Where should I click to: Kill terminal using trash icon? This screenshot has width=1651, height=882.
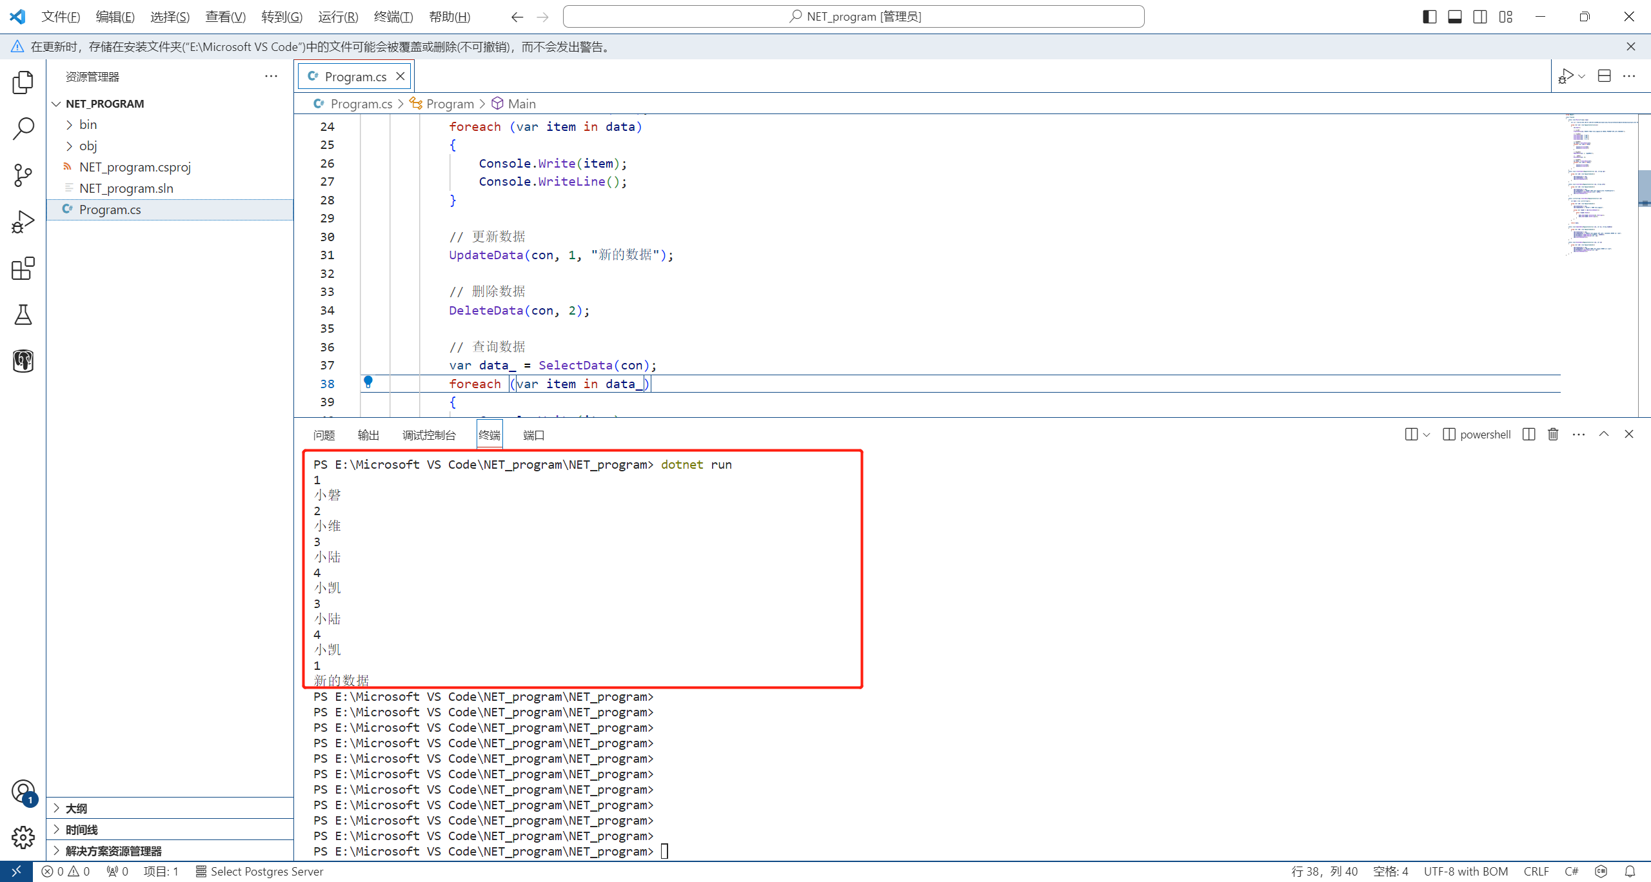tap(1553, 435)
